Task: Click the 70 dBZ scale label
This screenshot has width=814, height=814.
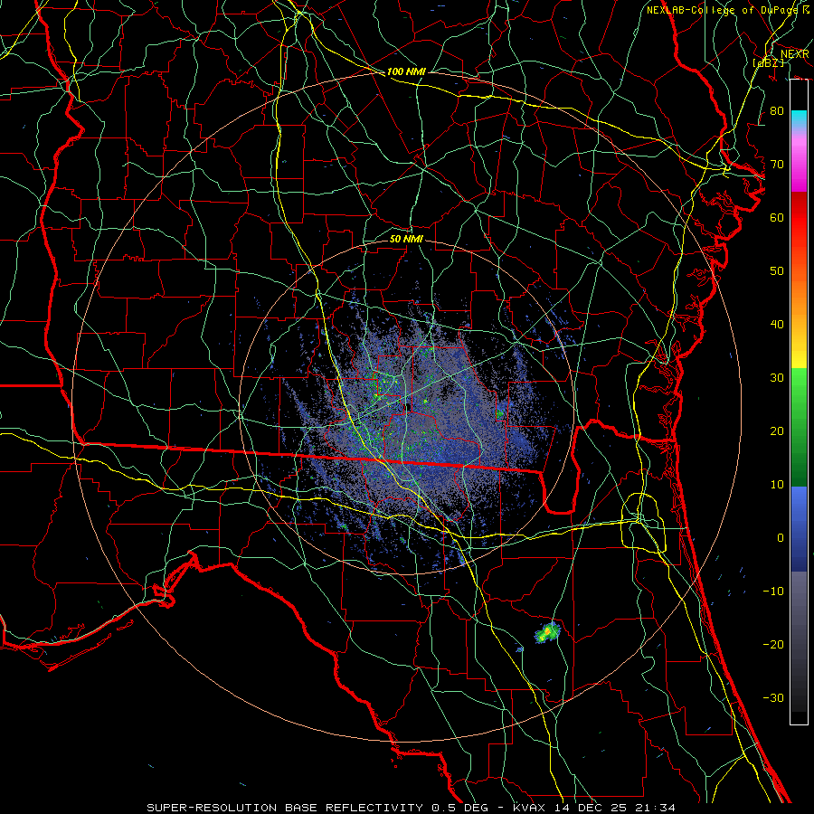Action: point(777,164)
